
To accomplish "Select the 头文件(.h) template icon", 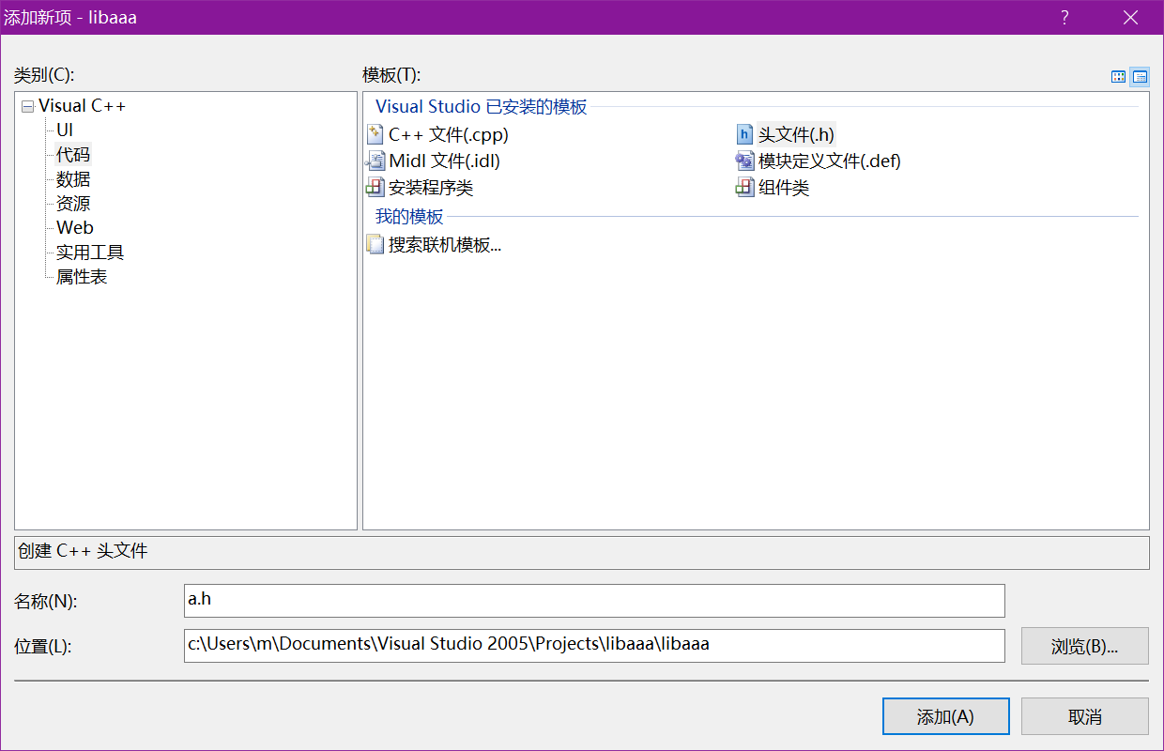I will pyautogui.click(x=744, y=134).
